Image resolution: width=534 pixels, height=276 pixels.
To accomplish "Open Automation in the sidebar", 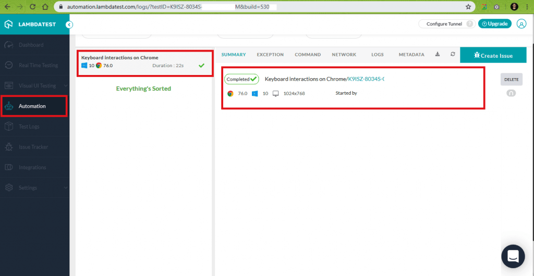I will point(32,106).
